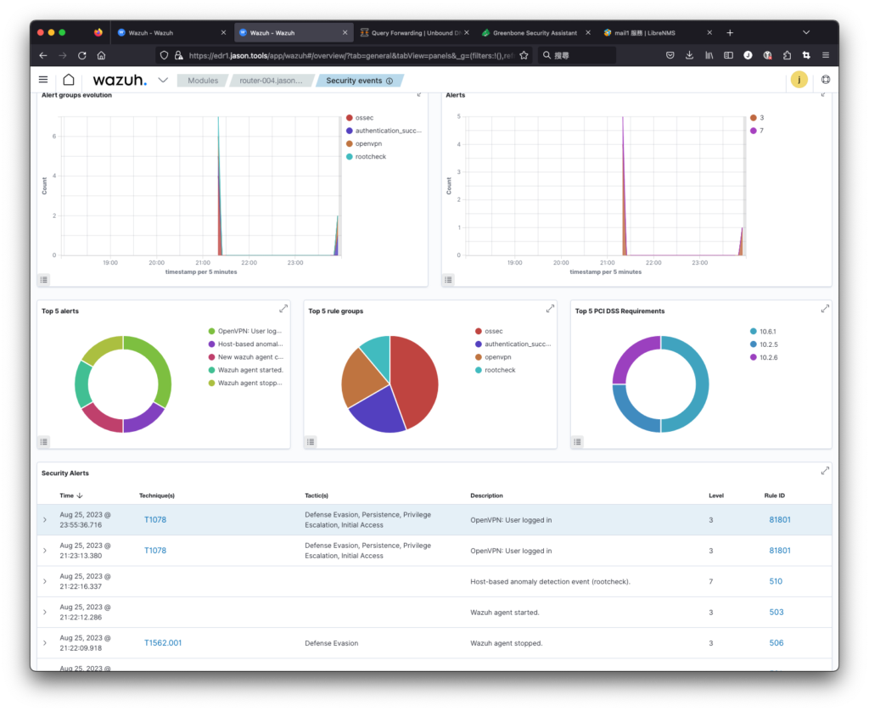Bookmark this page with star icon
This screenshot has height=711, width=869.
(x=524, y=55)
